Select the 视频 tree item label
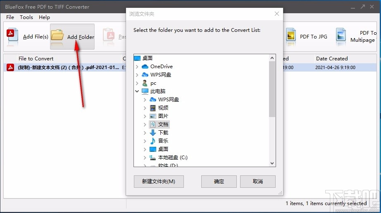This screenshot has height=213, width=381. [x=163, y=108]
